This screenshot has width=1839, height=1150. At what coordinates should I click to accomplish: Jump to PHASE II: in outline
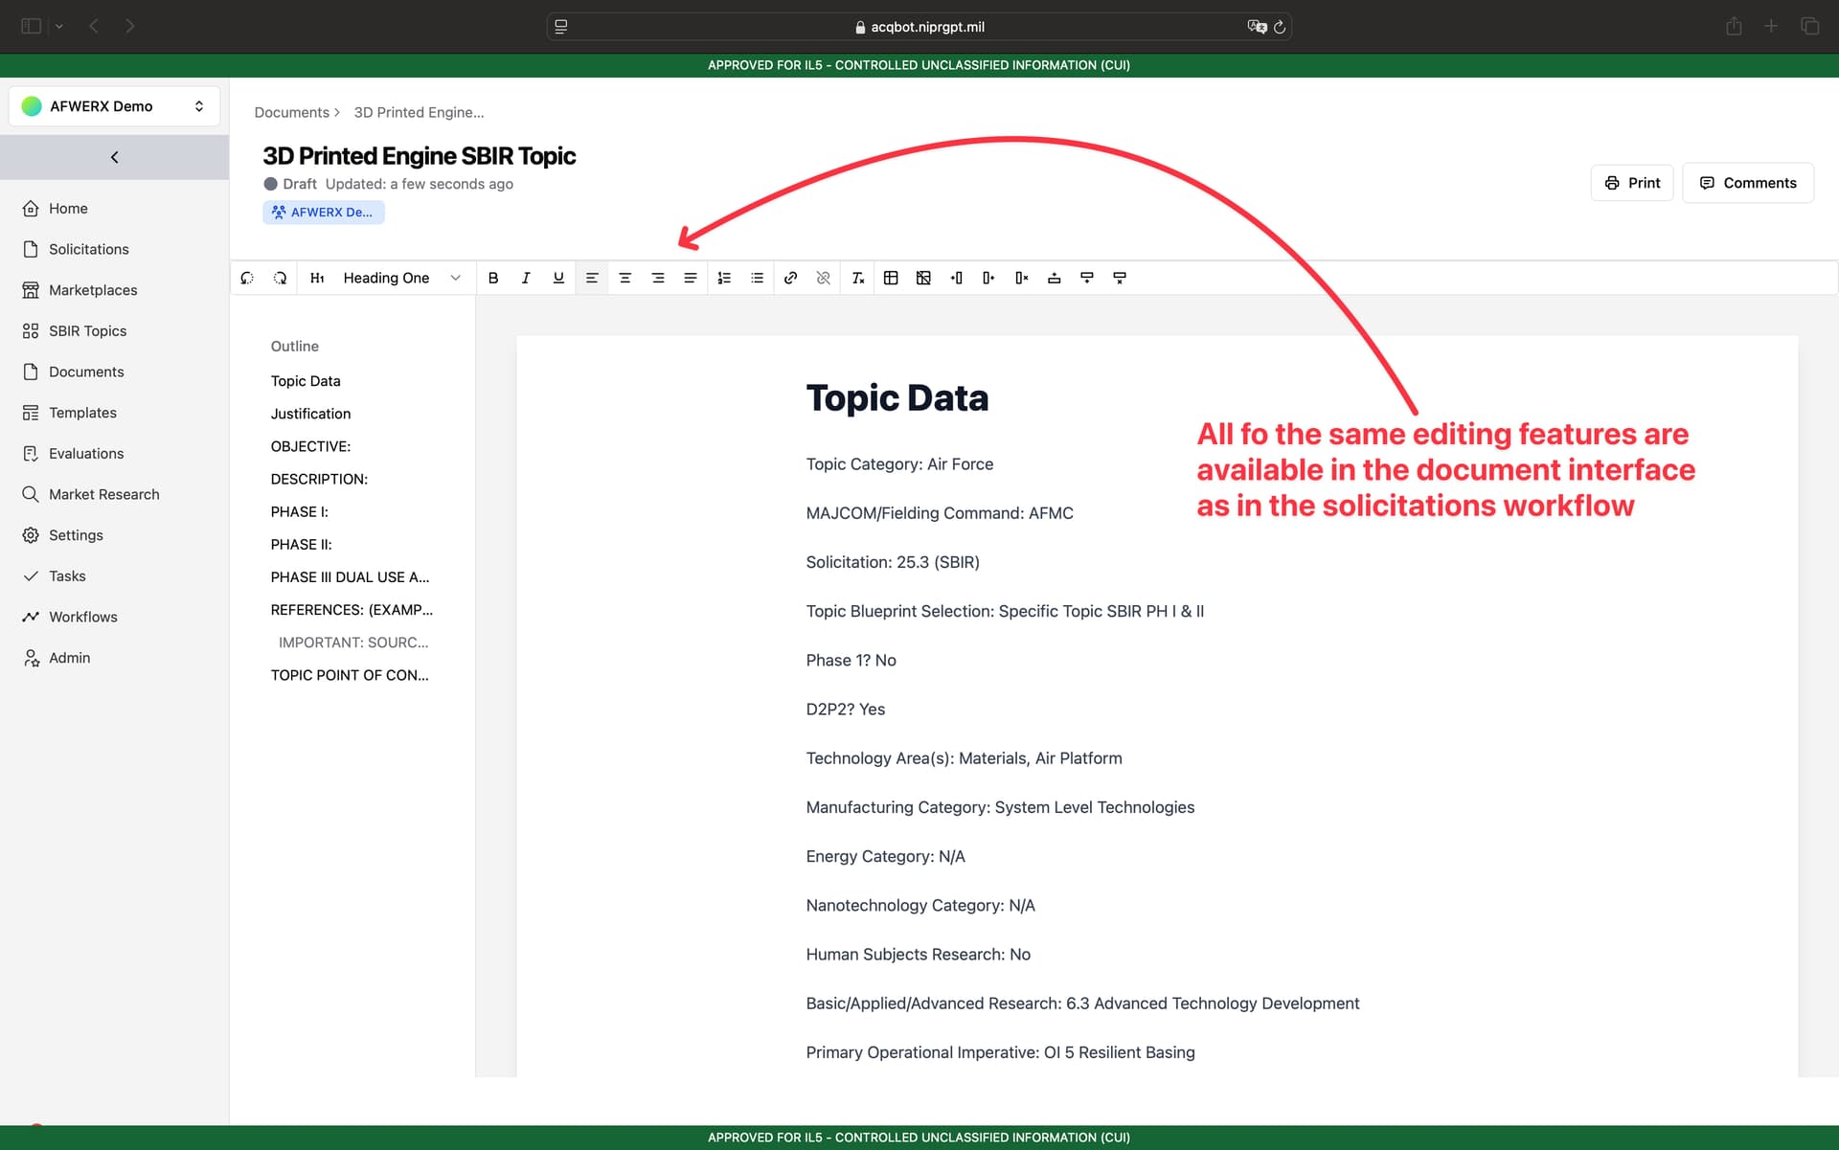click(301, 544)
